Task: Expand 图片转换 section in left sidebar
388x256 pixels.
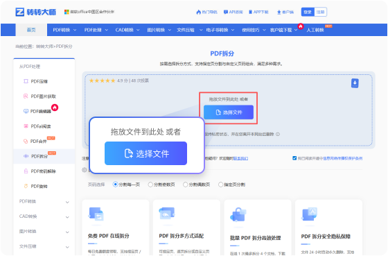Action: pos(44,232)
